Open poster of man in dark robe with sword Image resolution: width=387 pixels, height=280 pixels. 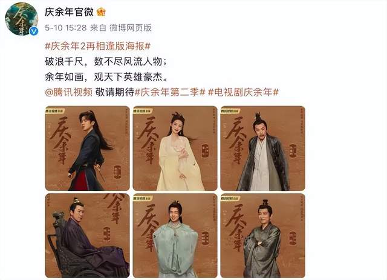click(87, 148)
